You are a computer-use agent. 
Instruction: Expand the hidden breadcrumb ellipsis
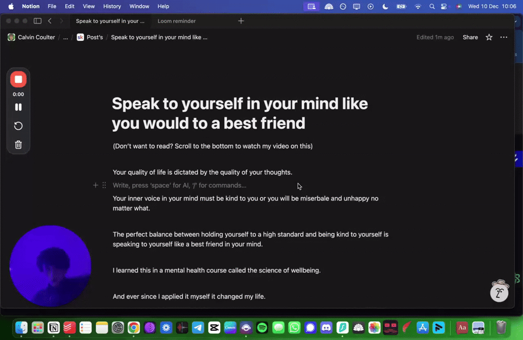[x=64, y=37]
